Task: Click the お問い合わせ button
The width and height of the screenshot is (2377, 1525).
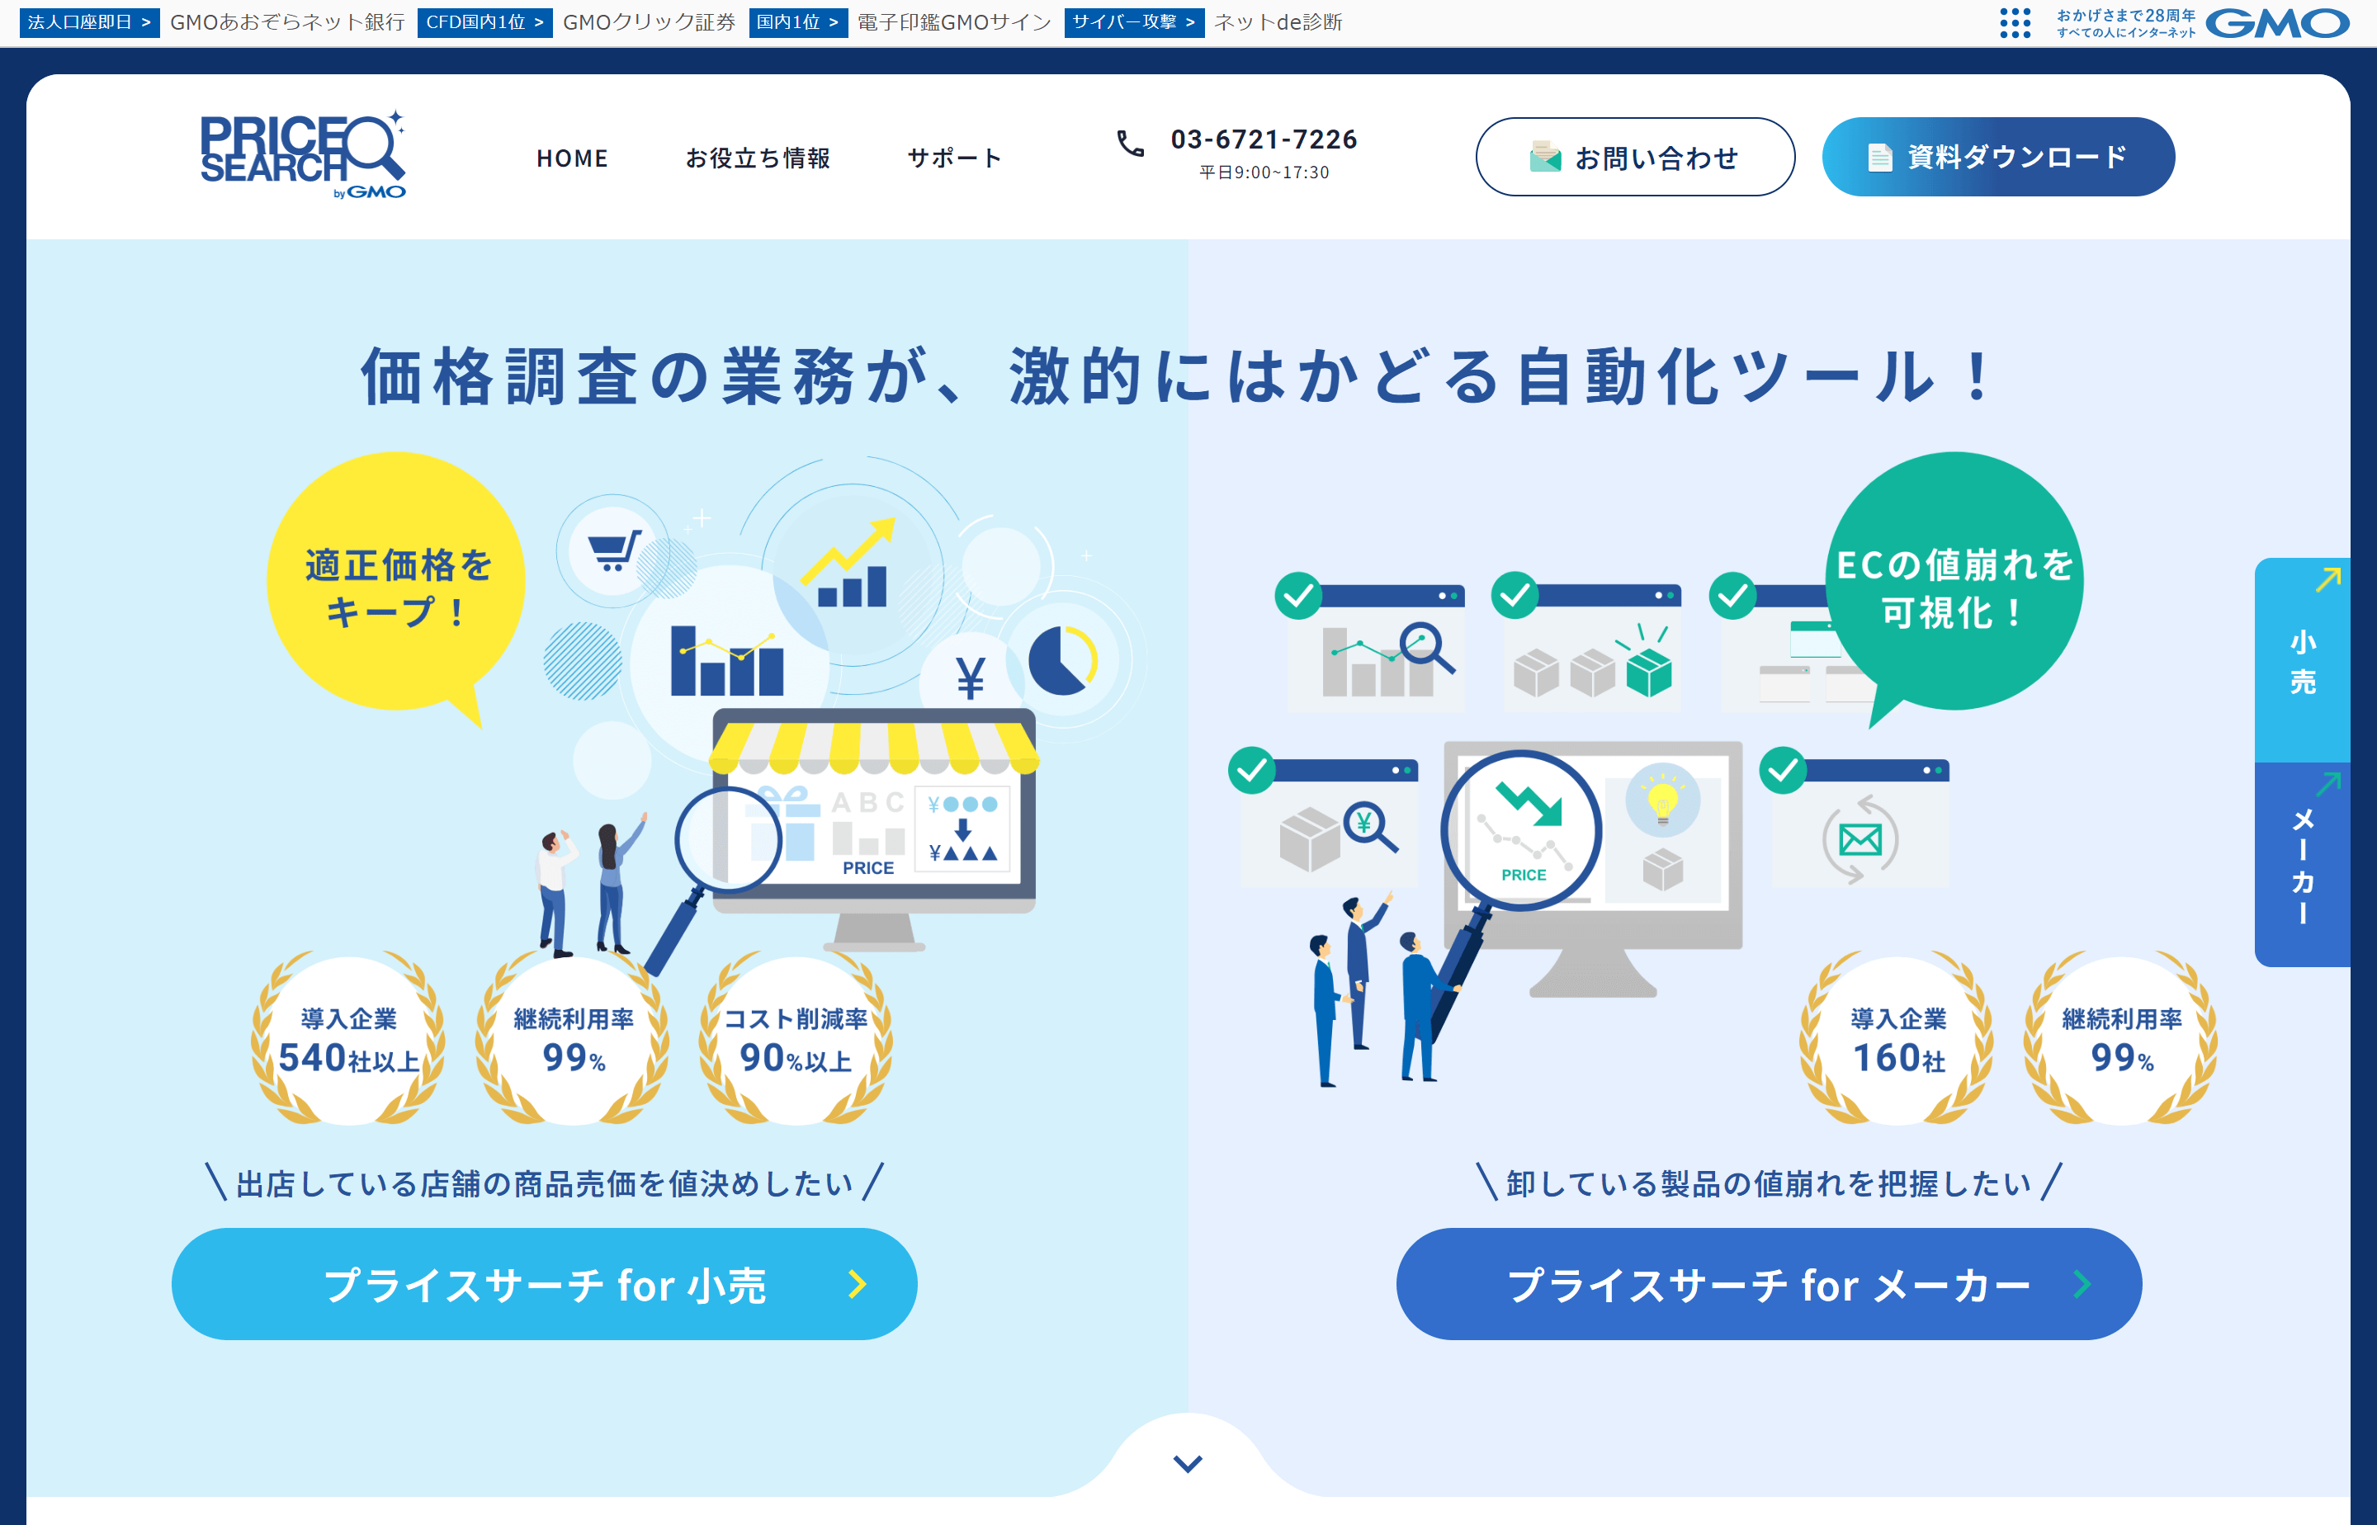Action: 1635,157
